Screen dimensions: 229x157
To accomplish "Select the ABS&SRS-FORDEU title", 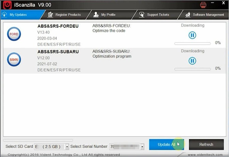I will tap(58, 26).
